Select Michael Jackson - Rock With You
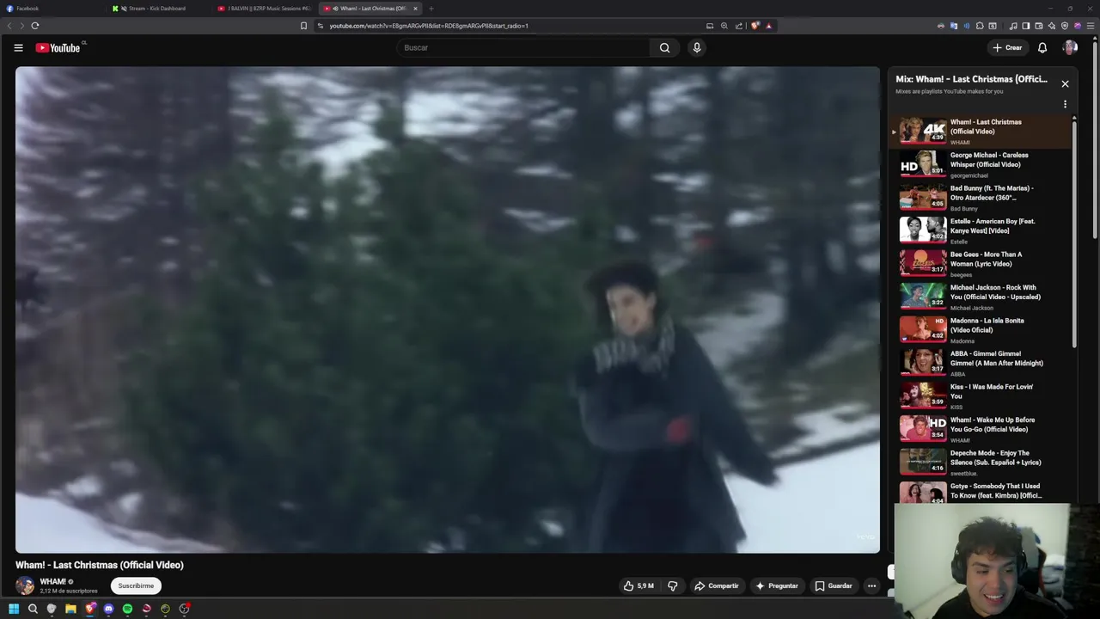The height and width of the screenshot is (619, 1100). tap(981, 297)
